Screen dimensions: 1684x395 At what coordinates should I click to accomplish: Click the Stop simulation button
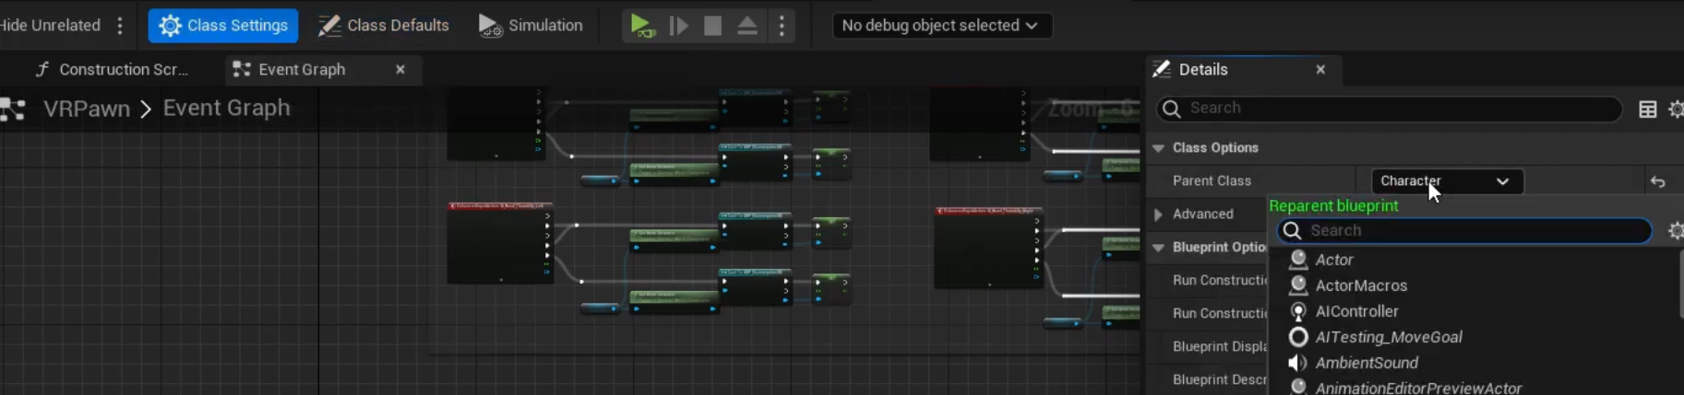(x=712, y=26)
